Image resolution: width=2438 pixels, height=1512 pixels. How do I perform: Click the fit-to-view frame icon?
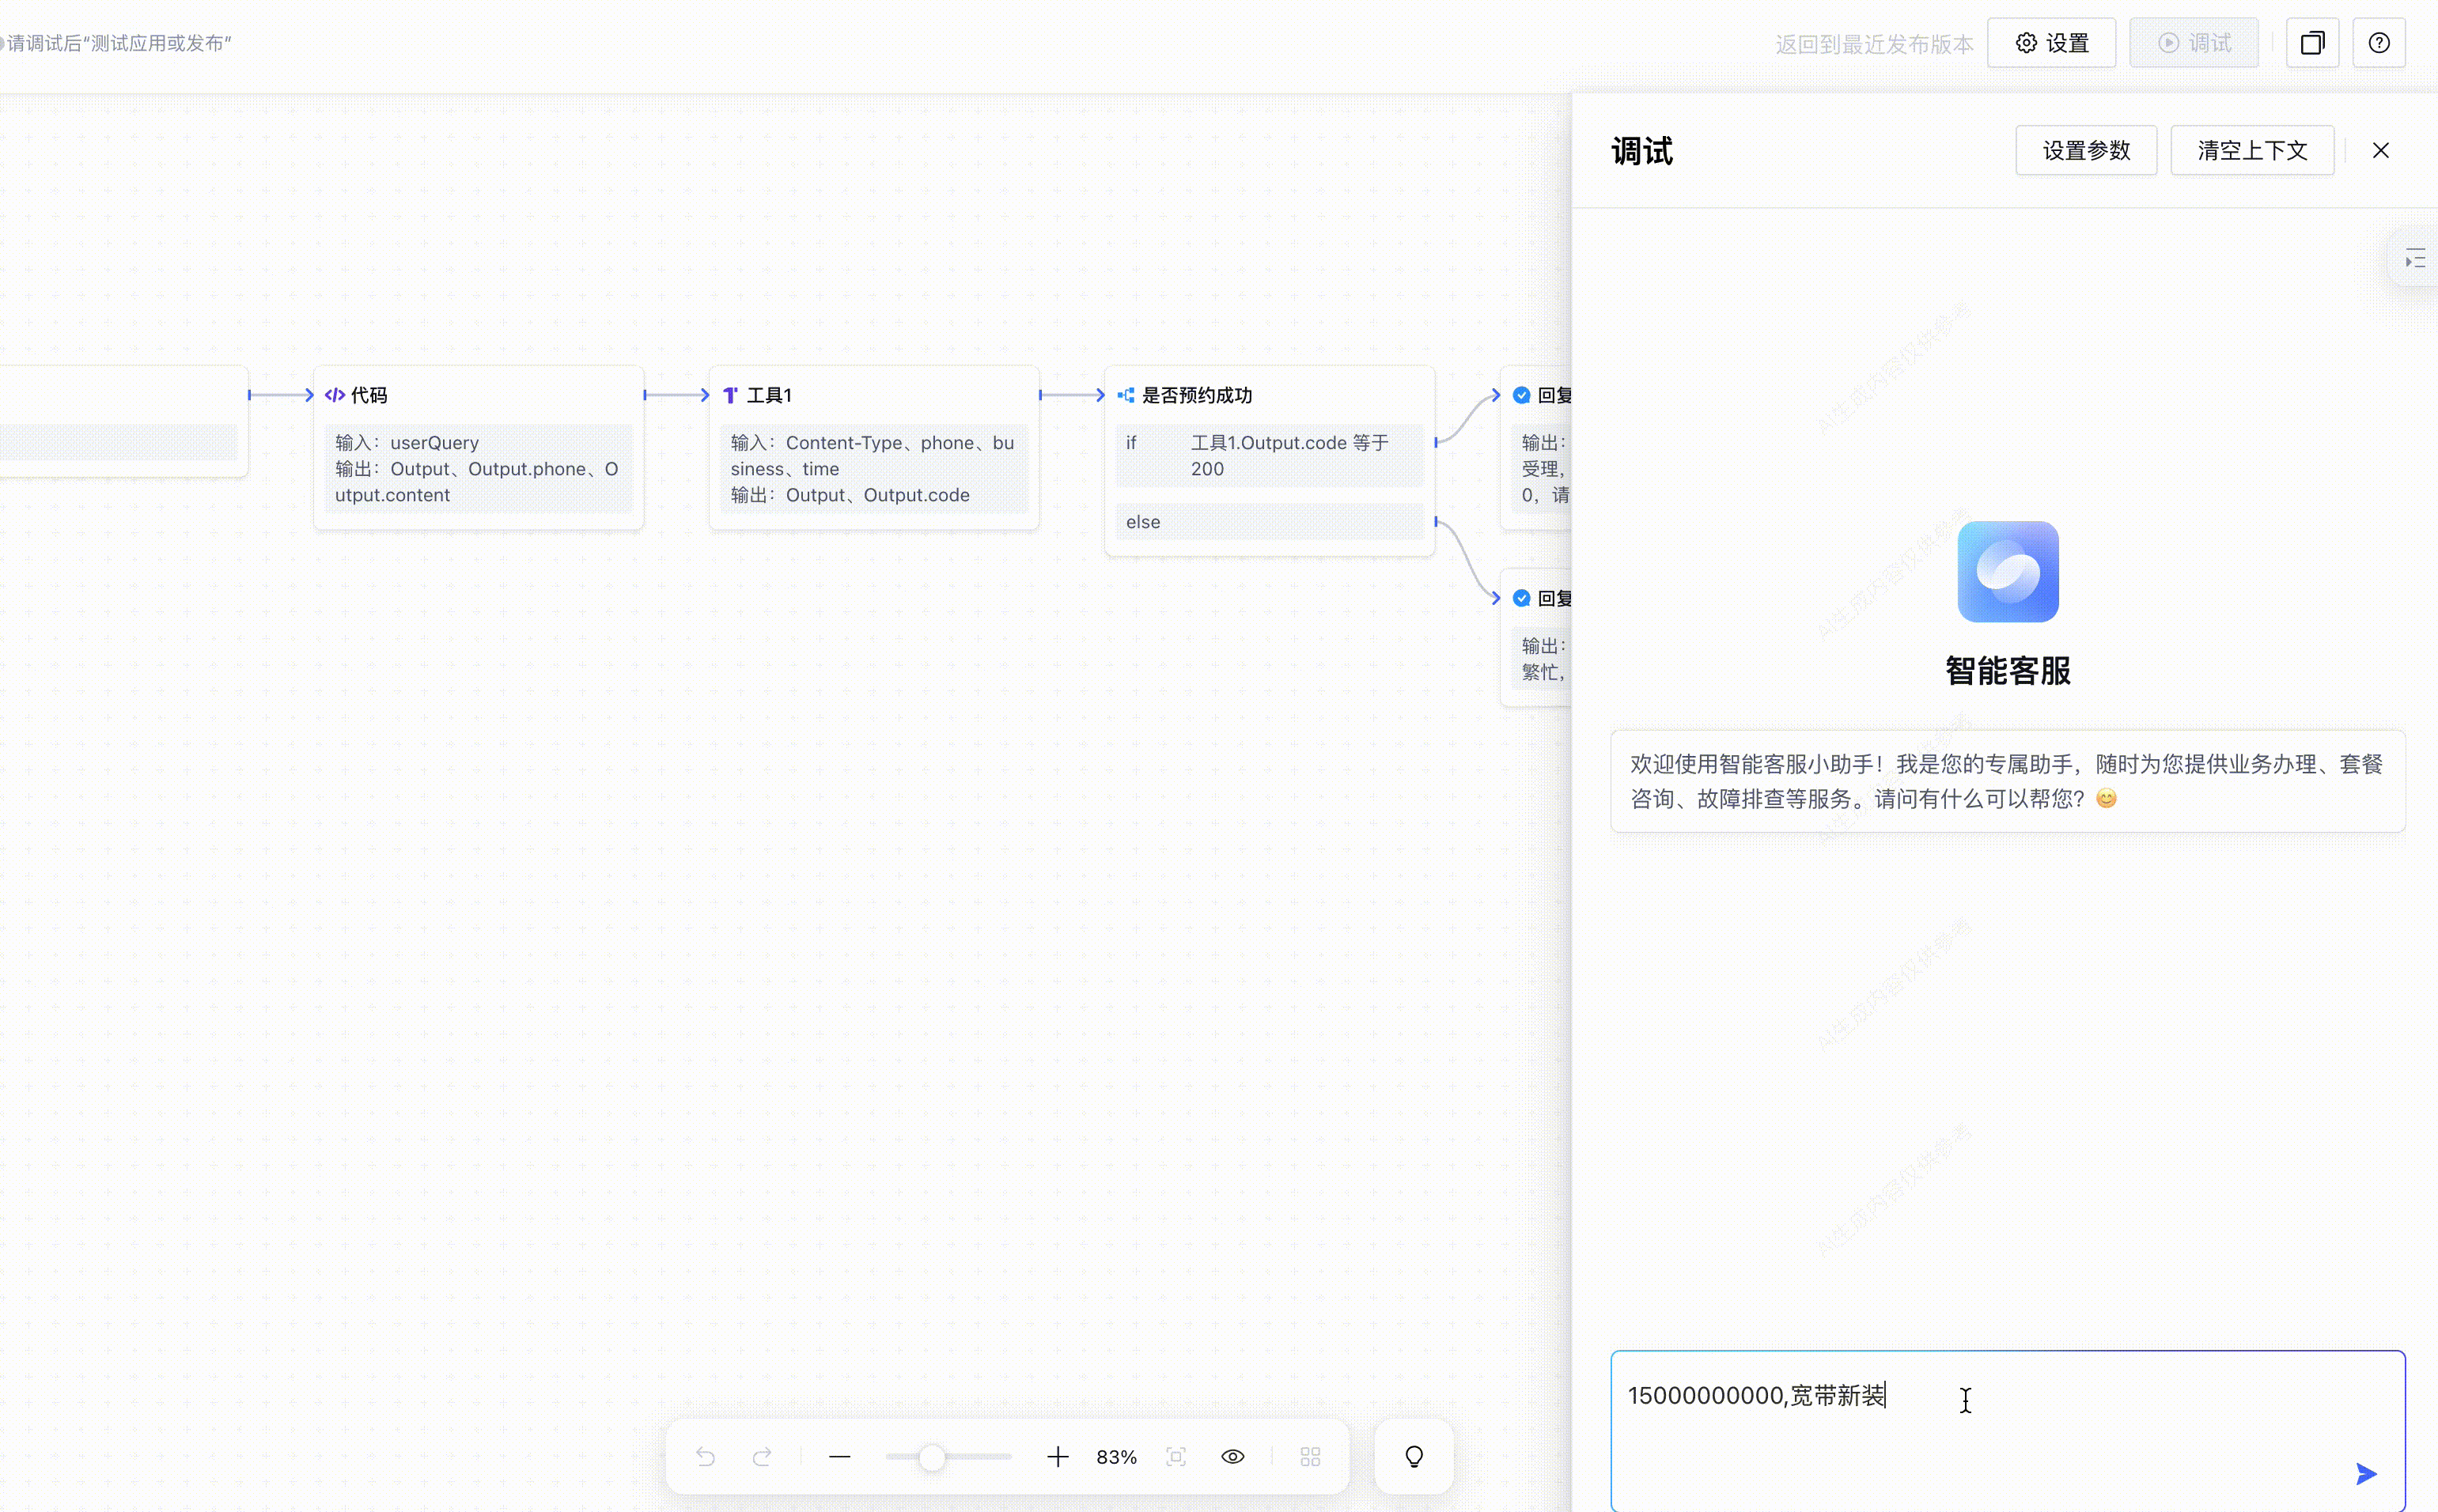coord(1176,1457)
